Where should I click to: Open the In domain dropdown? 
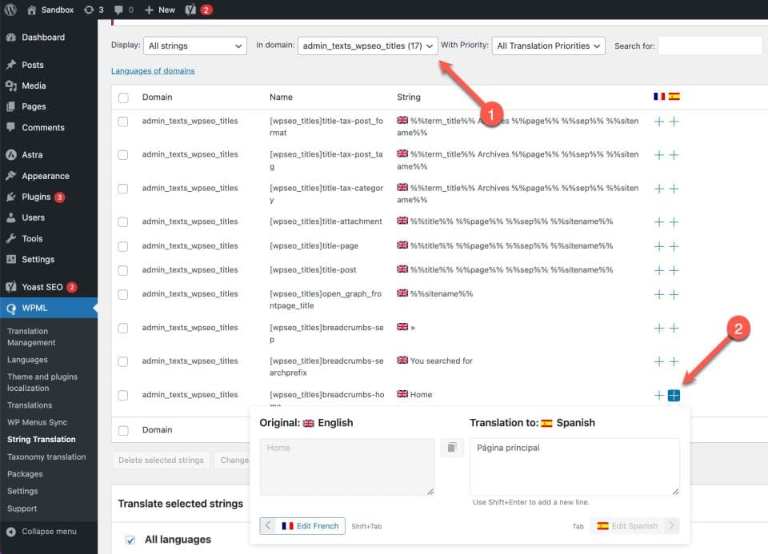click(x=367, y=46)
